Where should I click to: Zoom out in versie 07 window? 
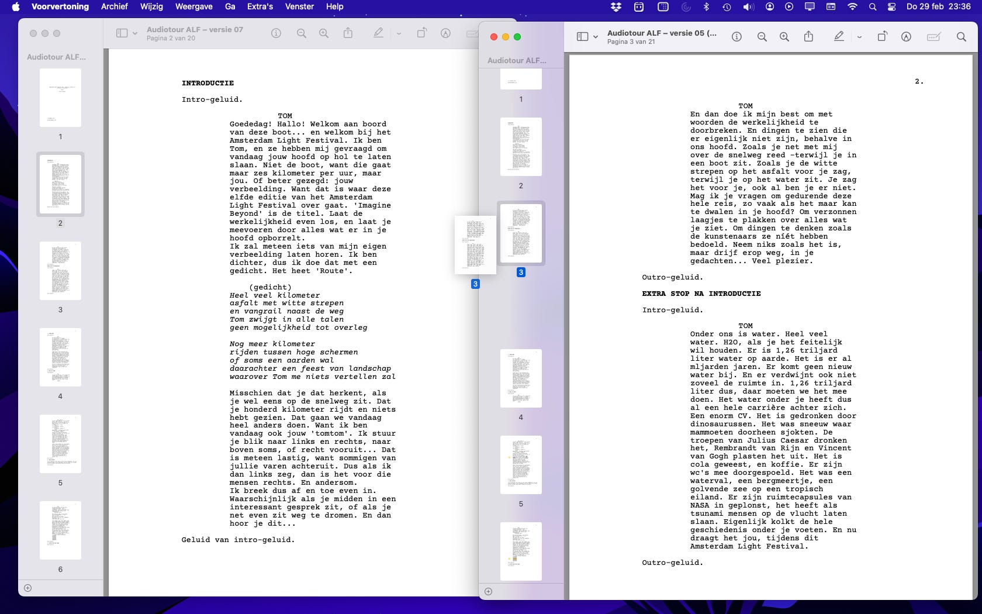302,33
